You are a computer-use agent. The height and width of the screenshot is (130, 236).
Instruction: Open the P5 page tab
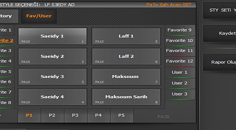(x=122, y=115)
